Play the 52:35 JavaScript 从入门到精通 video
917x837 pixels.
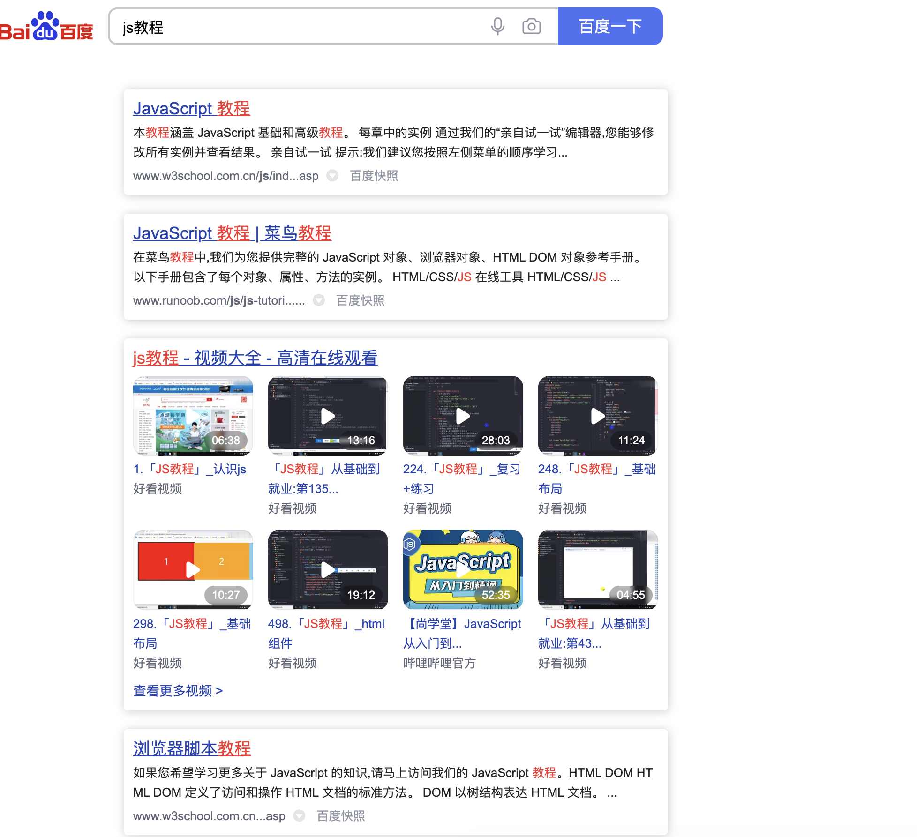(x=463, y=569)
